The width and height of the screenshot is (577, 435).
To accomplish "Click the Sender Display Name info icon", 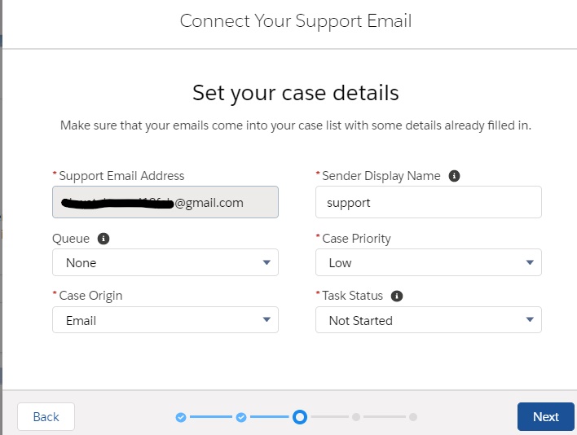I will coord(455,176).
